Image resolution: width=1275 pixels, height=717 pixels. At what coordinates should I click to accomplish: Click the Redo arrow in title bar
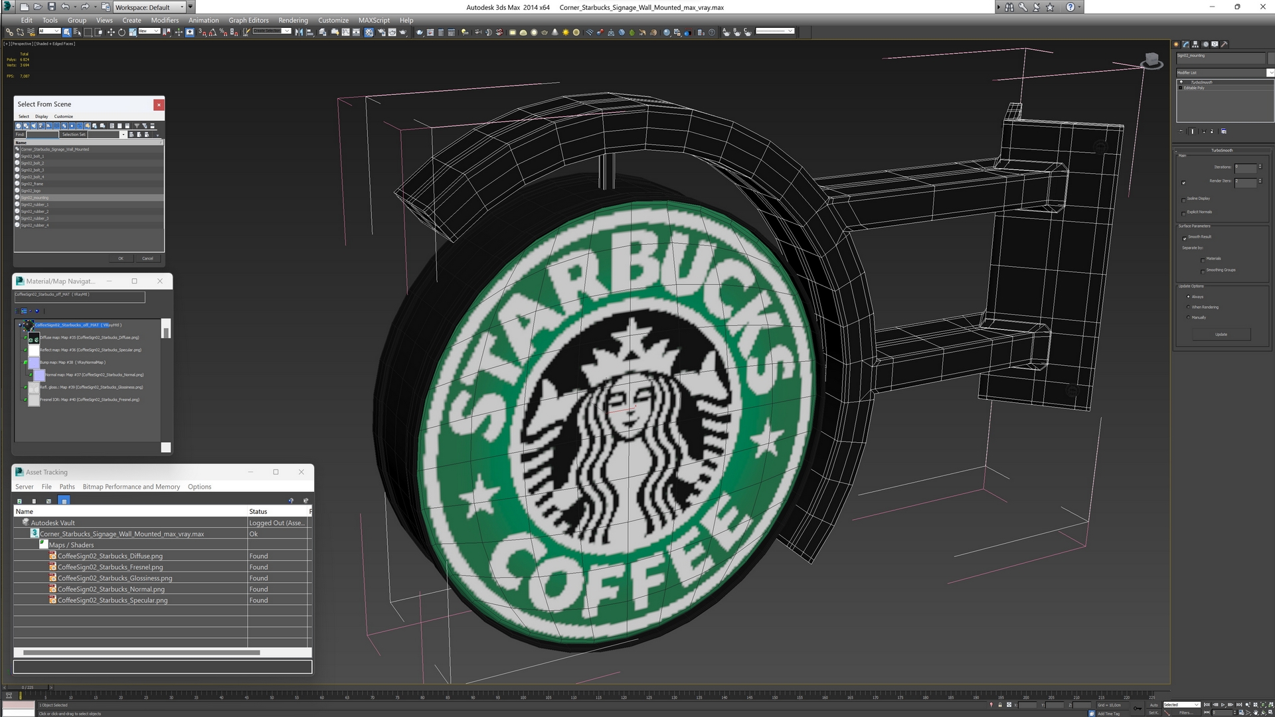pyautogui.click(x=84, y=7)
